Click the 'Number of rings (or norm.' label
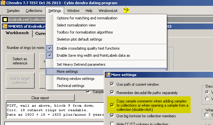 click(26, 48)
